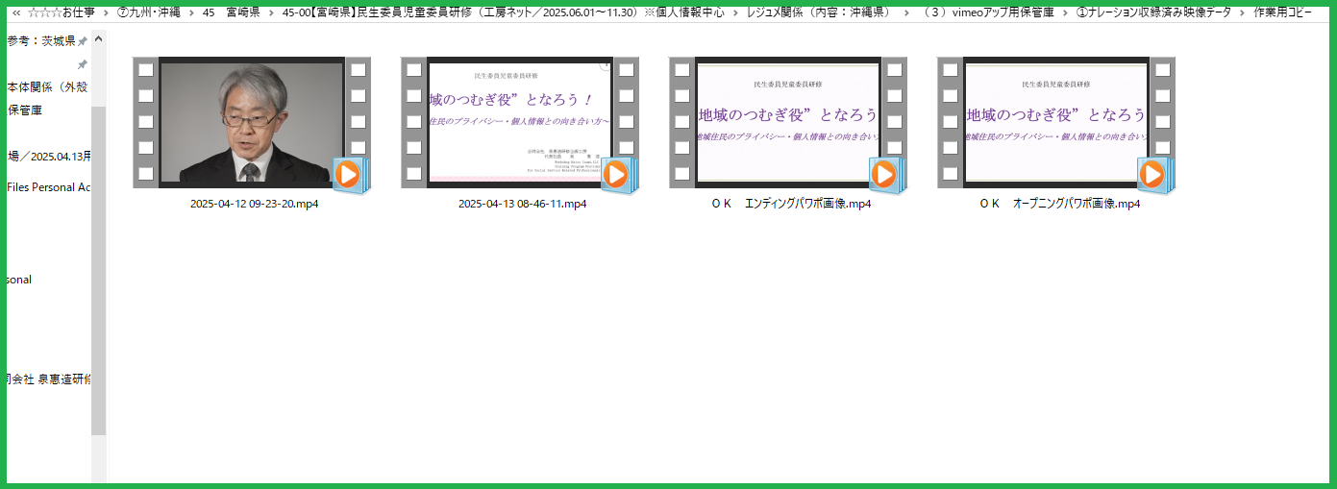Select the navigation item ending in sonal
The height and width of the screenshot is (489, 1337).
[19, 280]
